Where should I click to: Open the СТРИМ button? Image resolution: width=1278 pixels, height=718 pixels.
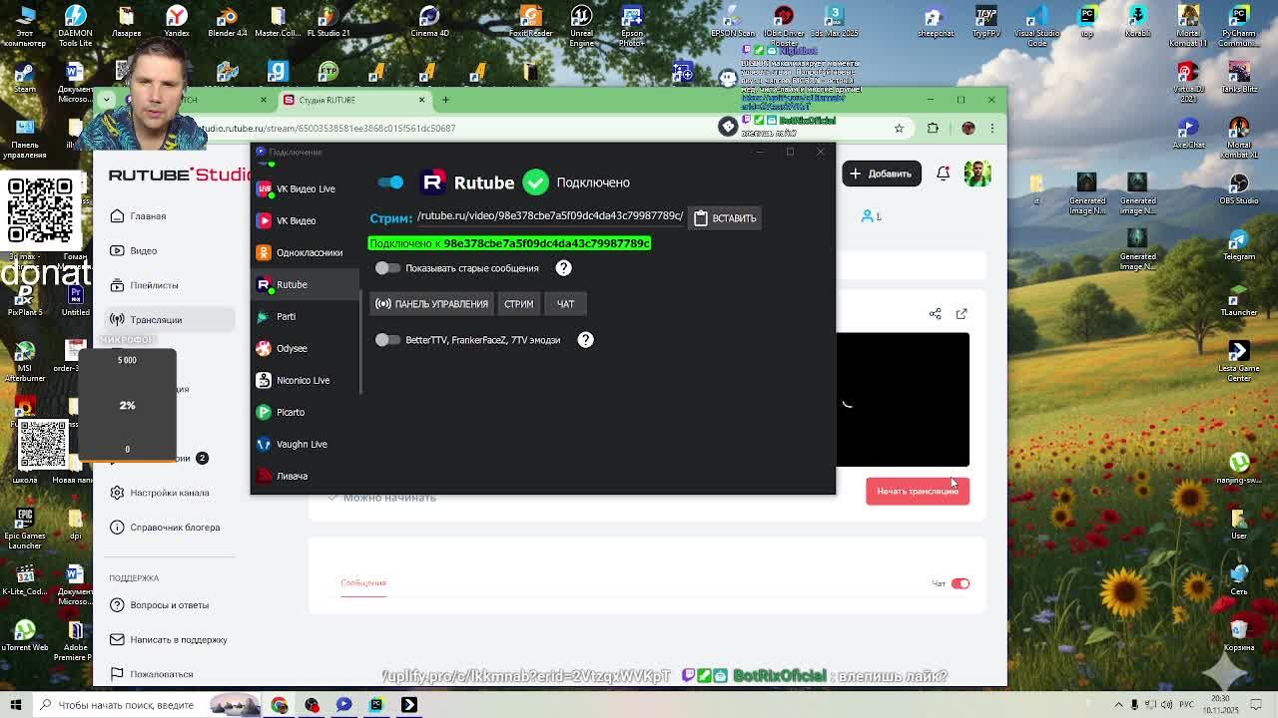point(518,304)
